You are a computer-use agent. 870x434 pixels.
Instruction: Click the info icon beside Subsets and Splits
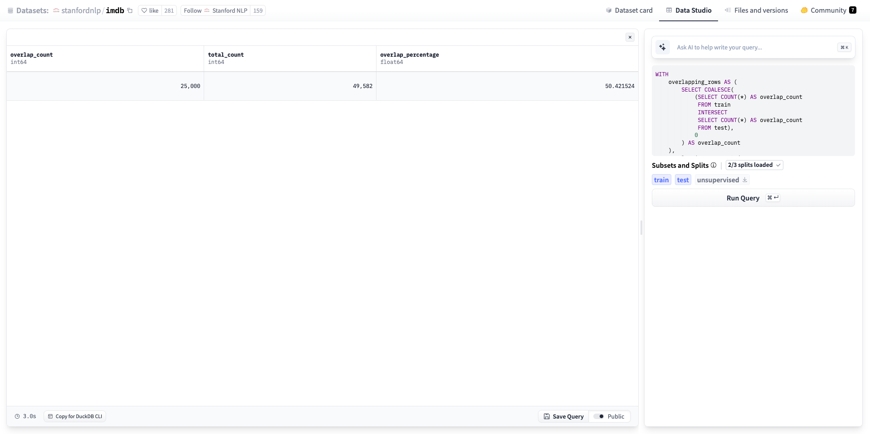coord(714,165)
